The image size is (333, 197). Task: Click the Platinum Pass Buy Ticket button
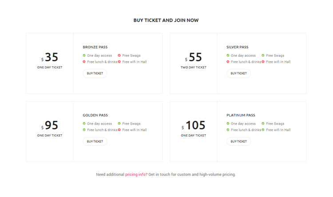click(238, 141)
